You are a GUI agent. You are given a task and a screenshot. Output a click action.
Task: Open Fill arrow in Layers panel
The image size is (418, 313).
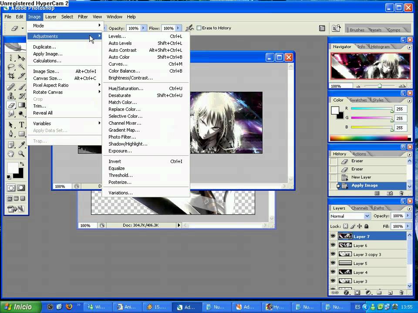(408, 226)
